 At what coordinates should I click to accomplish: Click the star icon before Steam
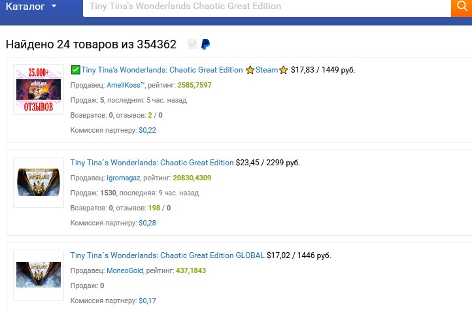pos(250,70)
